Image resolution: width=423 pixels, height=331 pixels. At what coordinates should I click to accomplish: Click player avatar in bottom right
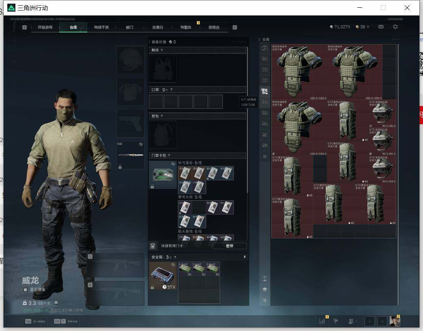pyautogui.click(x=395, y=321)
